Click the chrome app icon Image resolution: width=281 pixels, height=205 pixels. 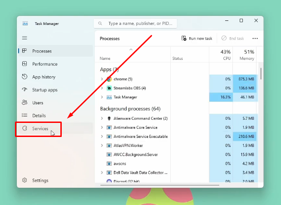point(109,79)
